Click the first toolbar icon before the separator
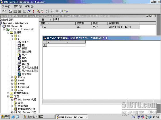The width and height of the screenshot is (161, 120). coord(4,11)
